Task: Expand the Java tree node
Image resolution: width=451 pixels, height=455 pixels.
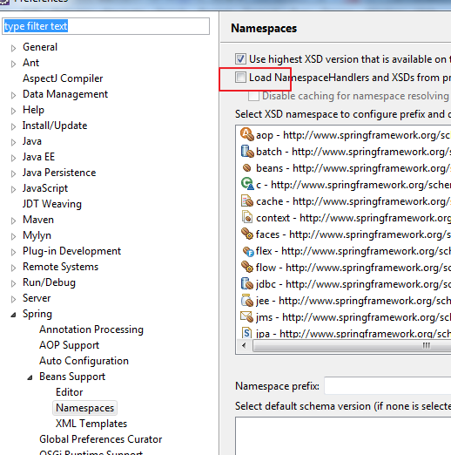Action: pos(13,142)
